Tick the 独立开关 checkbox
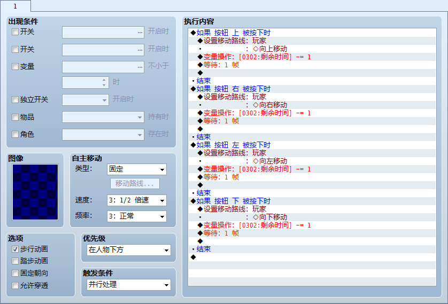This screenshot has width=448, height=304. click(15, 99)
